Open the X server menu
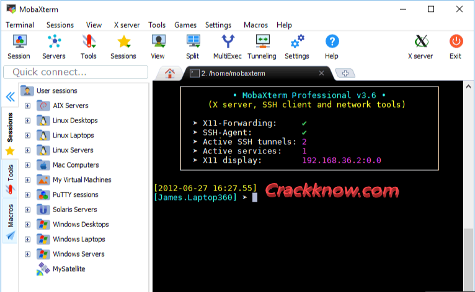475x292 pixels. 127,25
